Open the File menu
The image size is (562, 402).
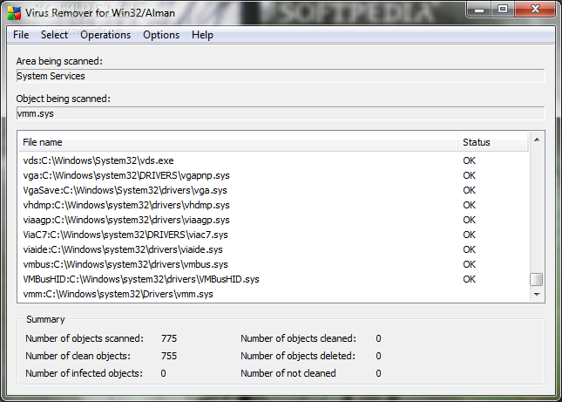click(x=21, y=35)
